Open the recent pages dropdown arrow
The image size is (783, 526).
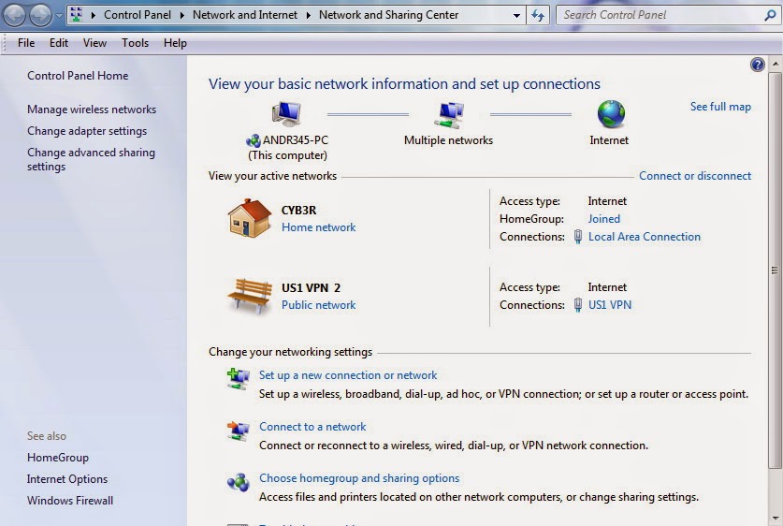[x=59, y=16]
